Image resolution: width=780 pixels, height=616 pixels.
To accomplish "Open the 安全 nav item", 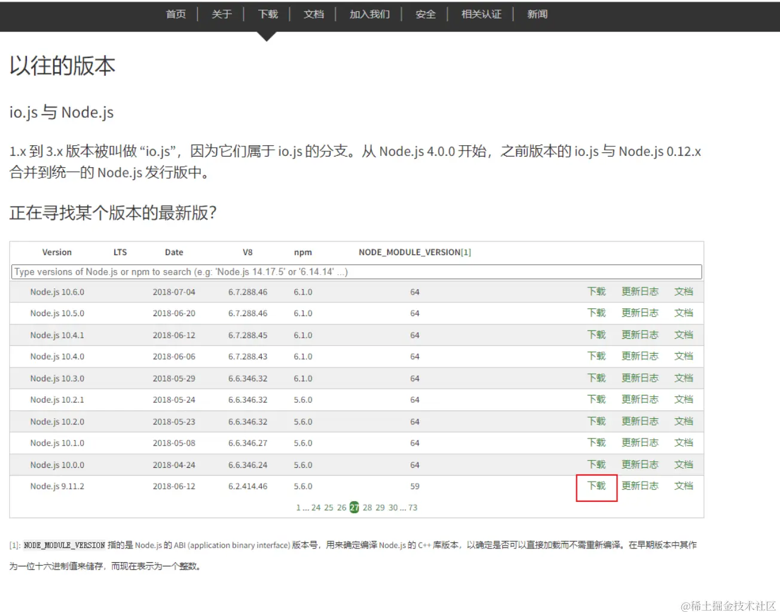I will [425, 14].
